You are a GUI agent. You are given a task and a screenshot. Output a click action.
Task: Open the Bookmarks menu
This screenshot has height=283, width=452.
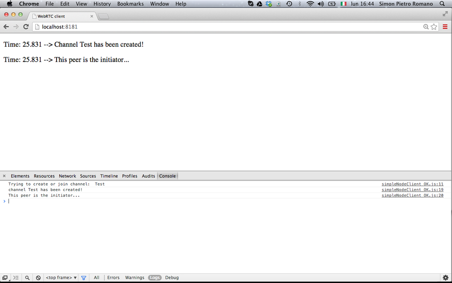click(x=130, y=4)
